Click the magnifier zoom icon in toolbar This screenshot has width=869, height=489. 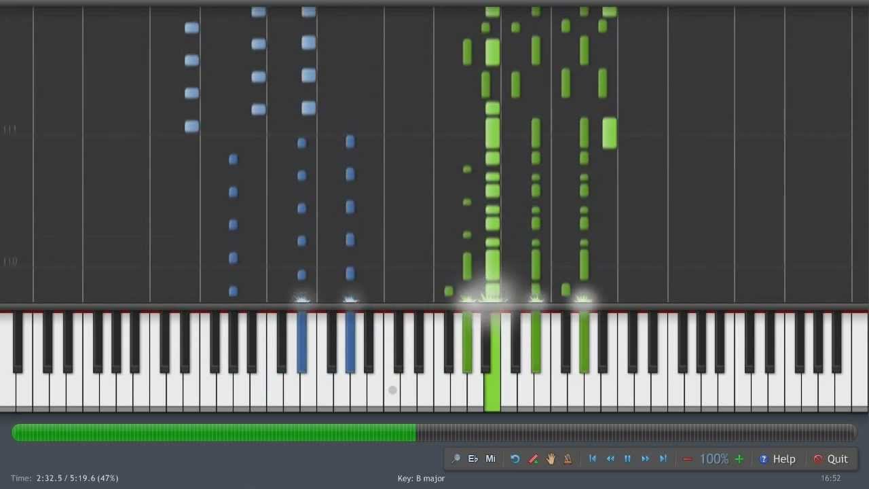point(456,459)
